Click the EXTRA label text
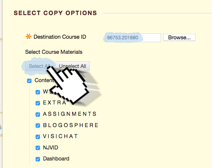Image resolution: width=212 pixels, height=168 pixels. tap(54, 103)
